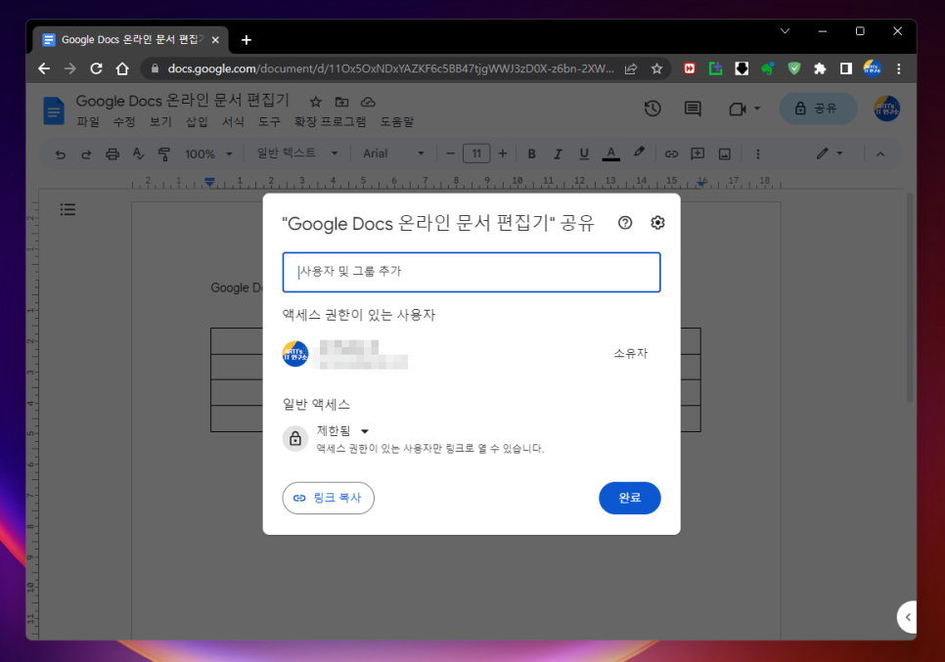Open the toolbar more options menu
Image resolution: width=945 pixels, height=662 pixels.
(x=757, y=154)
